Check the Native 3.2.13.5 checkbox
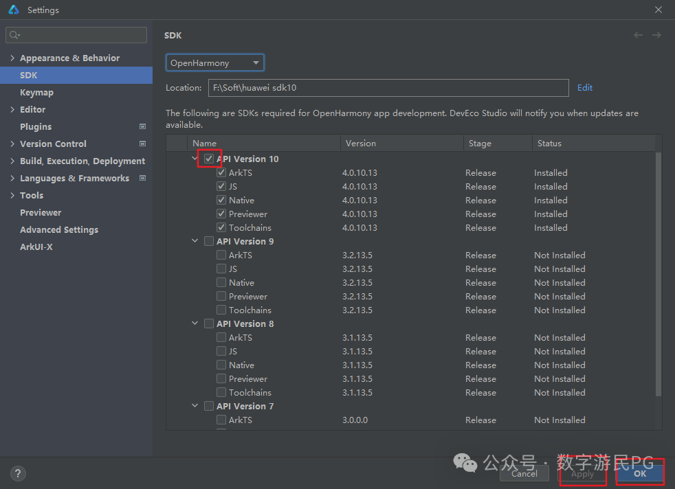The height and width of the screenshot is (489, 675). tap(221, 282)
